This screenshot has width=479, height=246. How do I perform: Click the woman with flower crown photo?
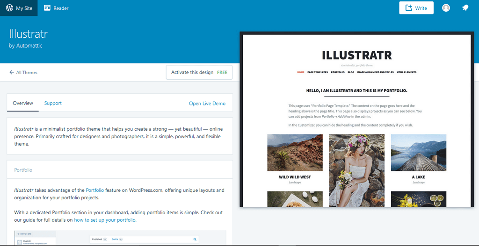pos(357,171)
